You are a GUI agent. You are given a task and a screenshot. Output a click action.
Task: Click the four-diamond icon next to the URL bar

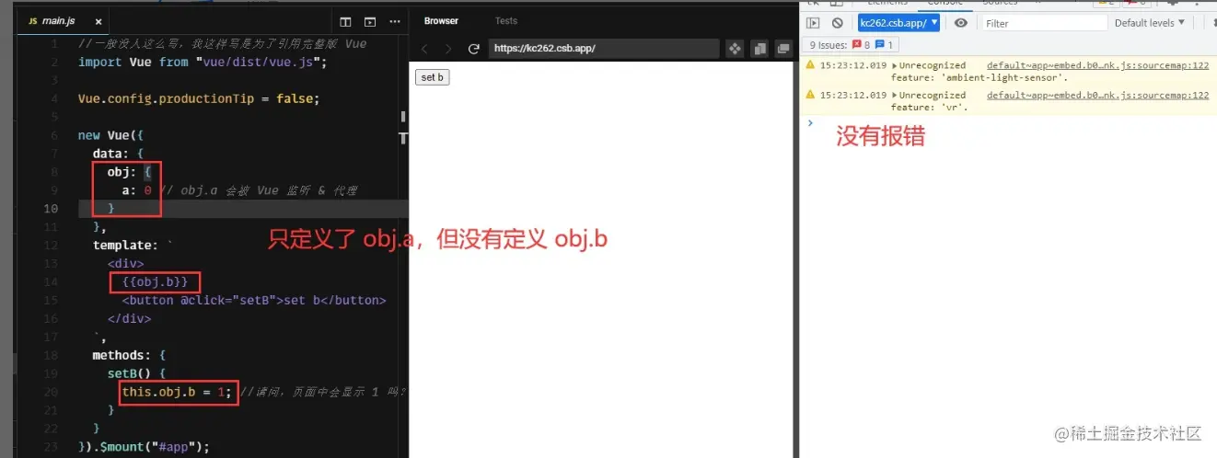point(735,49)
